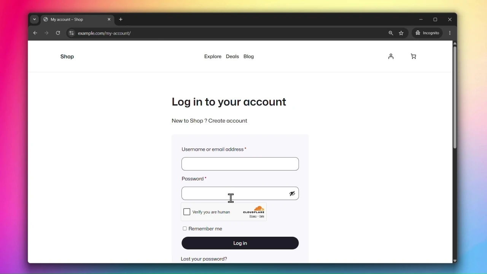The width and height of the screenshot is (487, 274).
Task: Click the scrollbar down arrow
Action: (x=455, y=261)
